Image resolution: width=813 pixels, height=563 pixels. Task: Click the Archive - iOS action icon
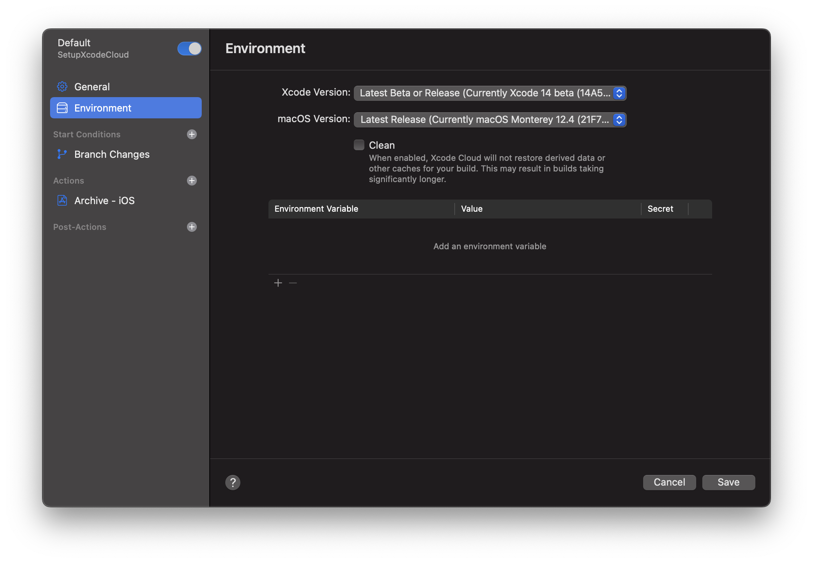pos(62,200)
